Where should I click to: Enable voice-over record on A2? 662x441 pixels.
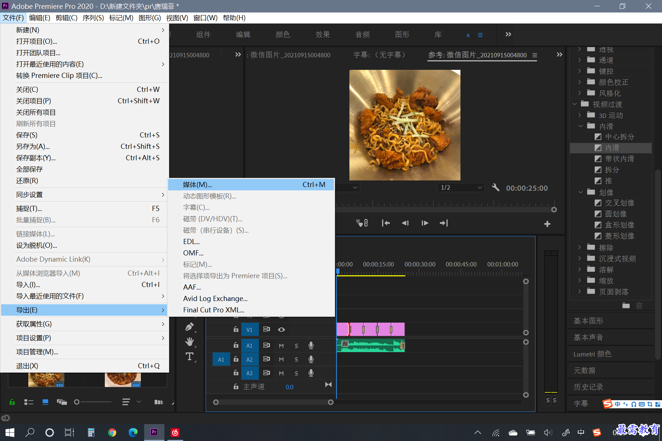pos(311,359)
